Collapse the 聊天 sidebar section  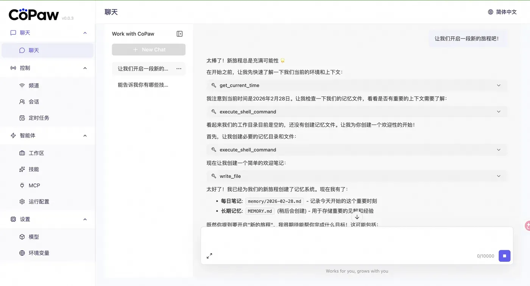click(x=85, y=33)
